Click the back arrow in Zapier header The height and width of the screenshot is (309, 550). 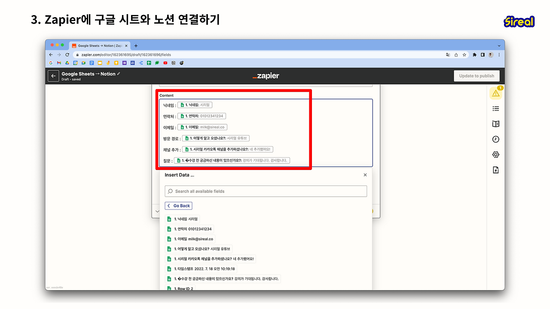click(x=53, y=76)
